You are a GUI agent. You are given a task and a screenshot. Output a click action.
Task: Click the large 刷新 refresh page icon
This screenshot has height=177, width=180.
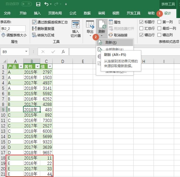(102, 24)
